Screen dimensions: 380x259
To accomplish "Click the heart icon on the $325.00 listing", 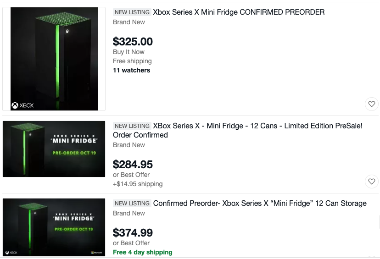I will click(x=372, y=104).
